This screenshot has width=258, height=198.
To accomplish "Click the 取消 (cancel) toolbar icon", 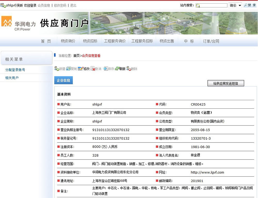I will tap(96, 69).
